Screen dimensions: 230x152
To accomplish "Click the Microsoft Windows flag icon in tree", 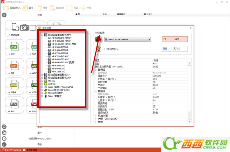I will coord(46,93).
